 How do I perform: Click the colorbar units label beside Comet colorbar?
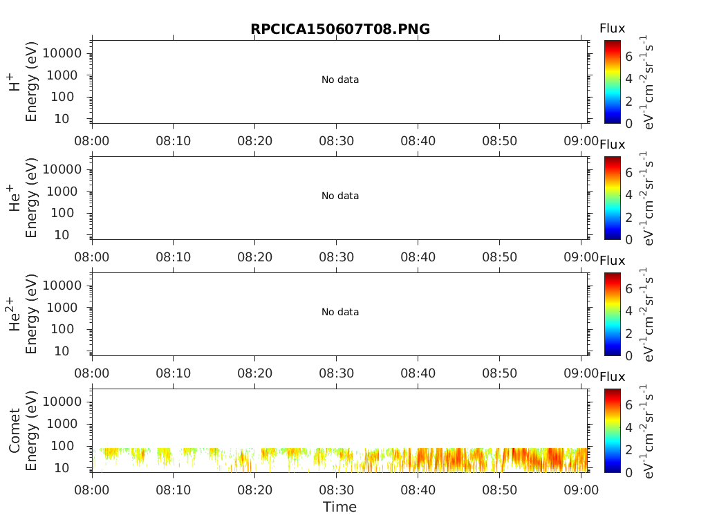[646, 431]
